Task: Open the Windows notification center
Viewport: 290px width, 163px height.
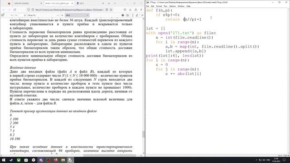Action: coord(284,160)
